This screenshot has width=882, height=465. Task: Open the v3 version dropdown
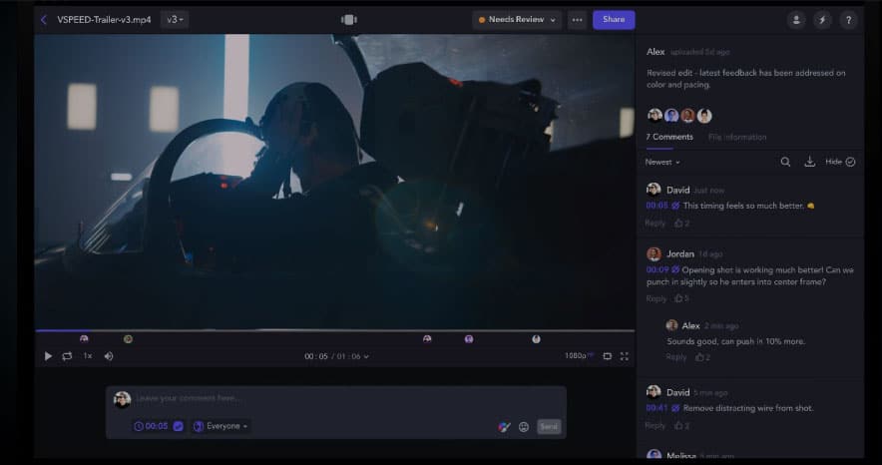coord(174,19)
